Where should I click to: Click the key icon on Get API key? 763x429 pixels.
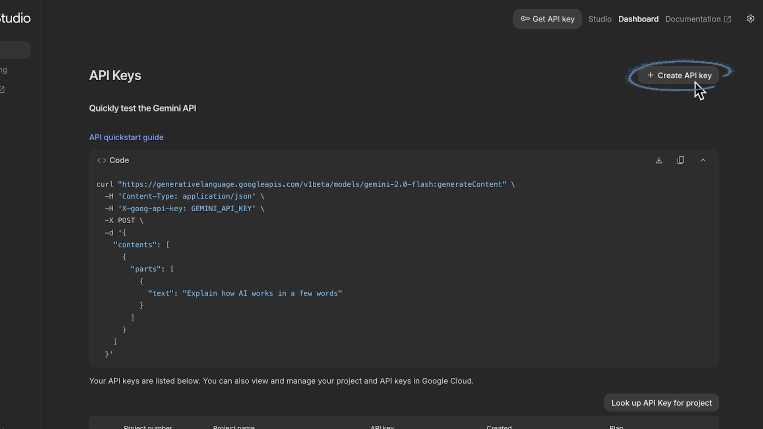[x=525, y=19]
